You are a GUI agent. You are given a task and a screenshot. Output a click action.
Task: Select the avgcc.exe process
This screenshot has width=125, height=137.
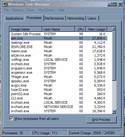point(59,85)
